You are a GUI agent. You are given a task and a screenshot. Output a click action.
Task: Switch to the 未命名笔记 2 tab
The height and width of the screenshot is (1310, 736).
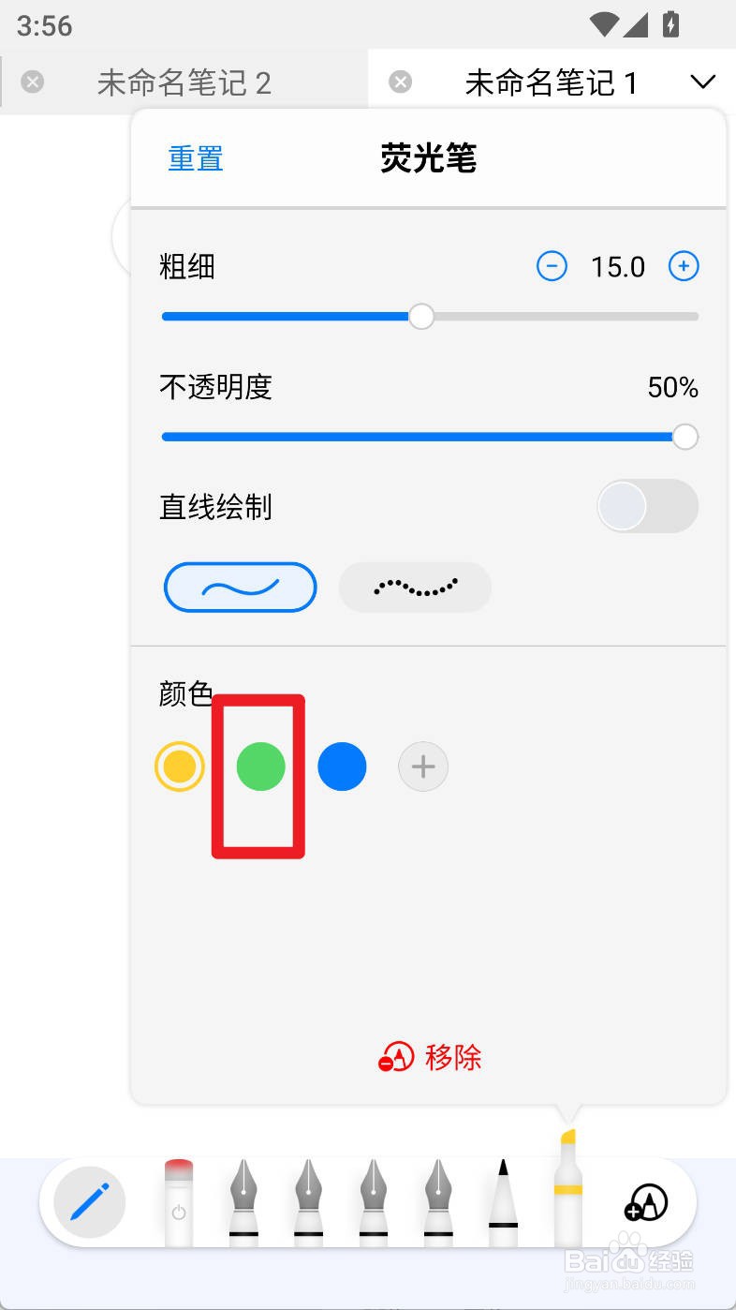(184, 83)
